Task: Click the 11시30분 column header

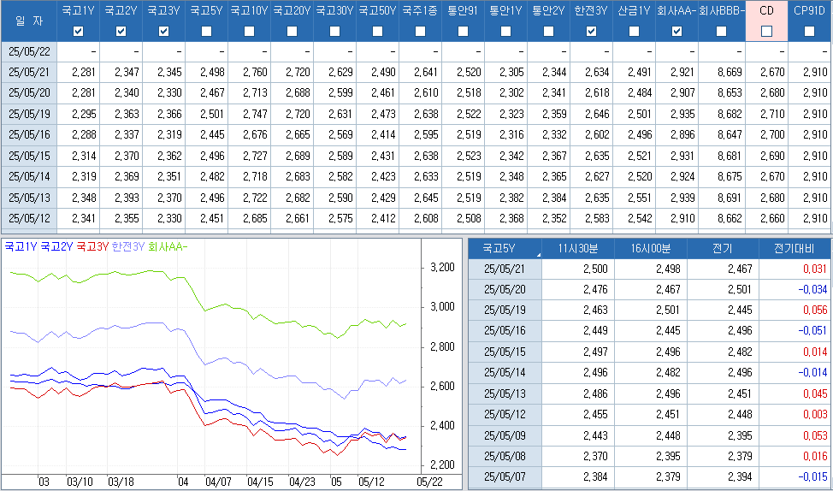Action: (x=577, y=249)
